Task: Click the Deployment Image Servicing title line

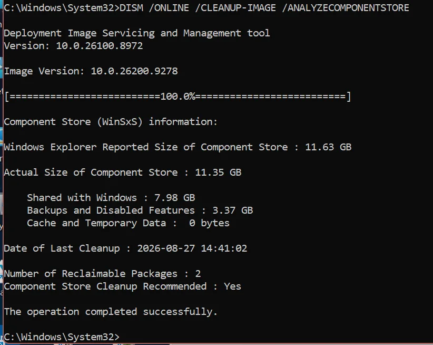Action: pos(136,33)
